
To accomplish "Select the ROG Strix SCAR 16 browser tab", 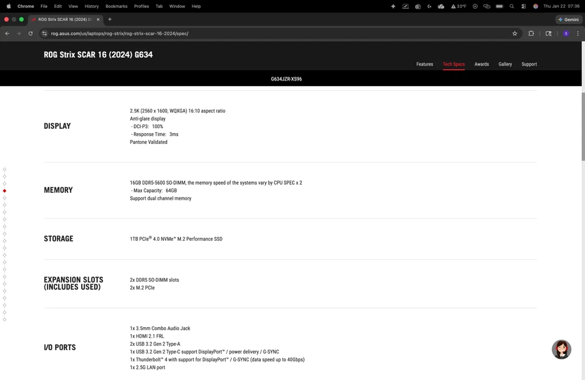I will pyautogui.click(x=65, y=20).
